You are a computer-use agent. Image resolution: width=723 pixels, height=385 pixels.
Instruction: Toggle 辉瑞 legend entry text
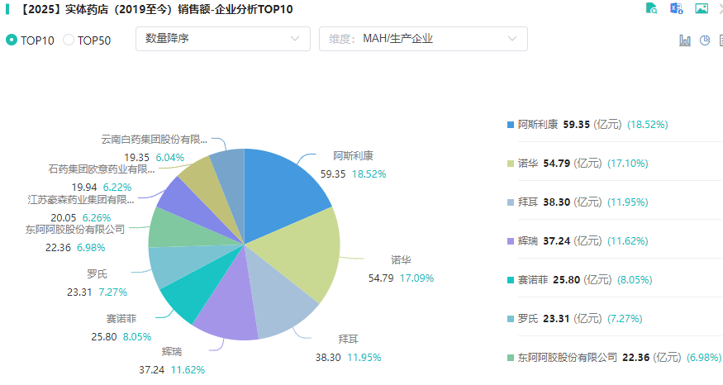tap(528, 241)
